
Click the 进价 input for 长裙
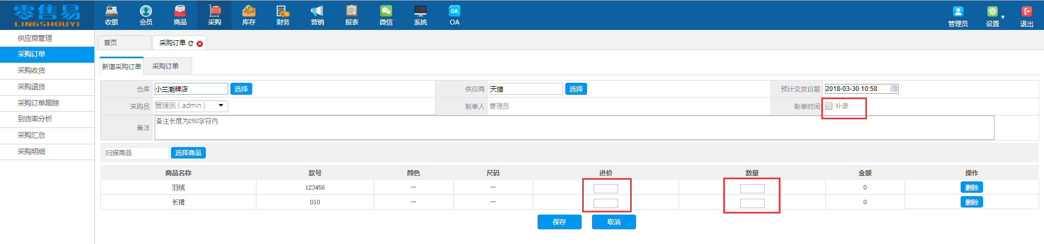pos(606,203)
